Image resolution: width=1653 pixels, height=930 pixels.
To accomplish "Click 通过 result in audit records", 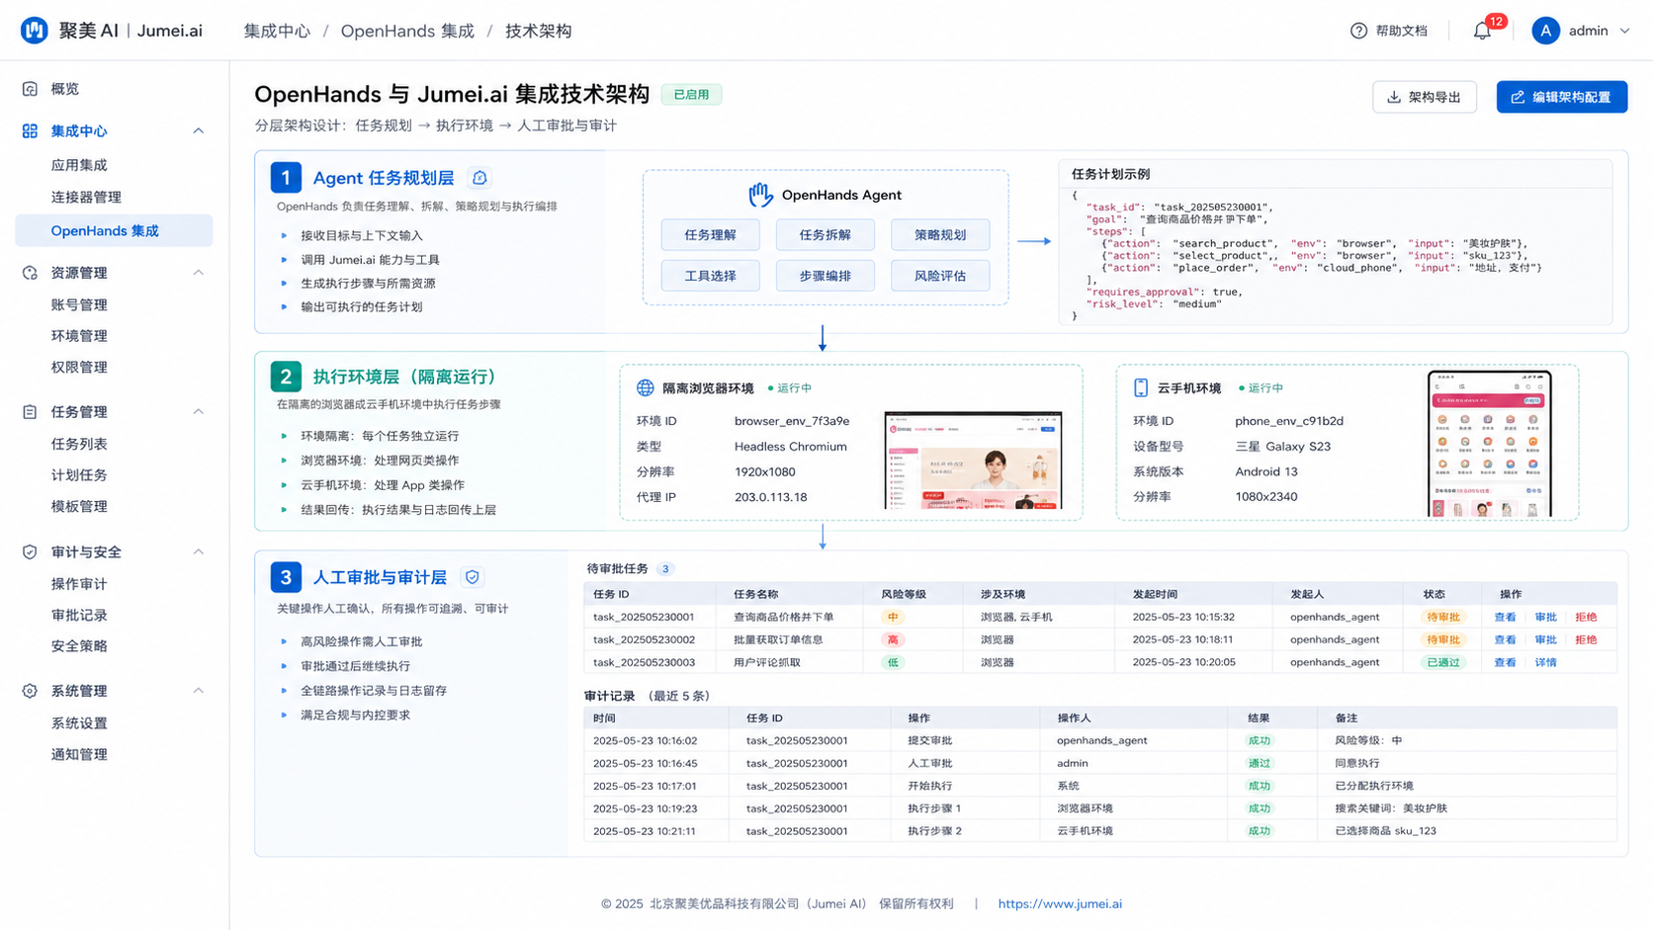I will pyautogui.click(x=1259, y=763).
